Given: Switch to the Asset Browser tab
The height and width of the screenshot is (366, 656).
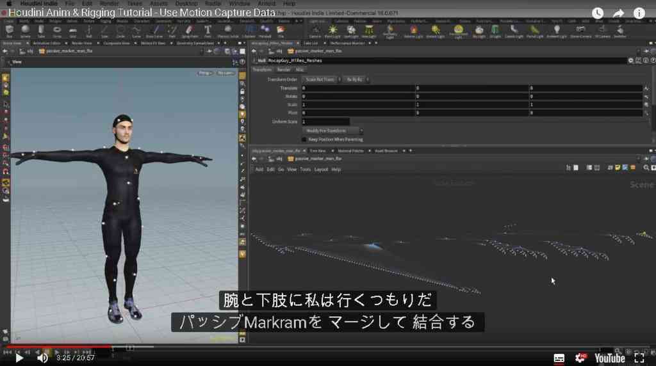Looking at the screenshot, I should pyautogui.click(x=386, y=151).
